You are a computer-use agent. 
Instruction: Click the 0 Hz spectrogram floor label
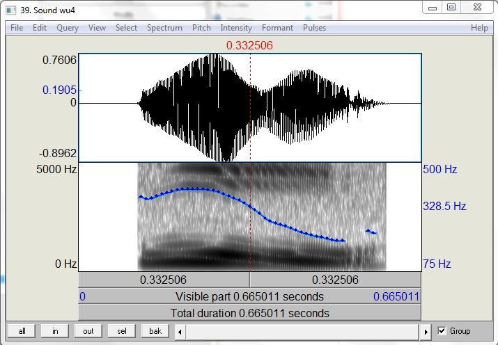pyautogui.click(x=66, y=264)
